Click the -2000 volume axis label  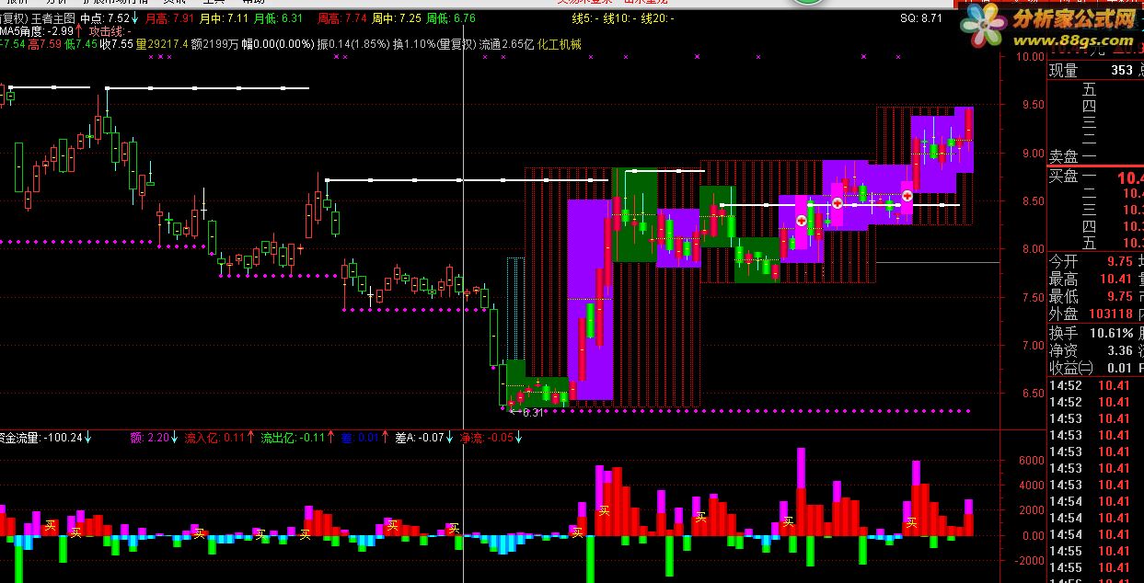[x=1031, y=560]
